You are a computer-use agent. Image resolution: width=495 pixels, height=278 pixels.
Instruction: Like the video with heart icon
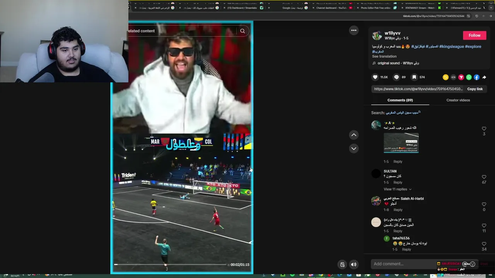tap(375, 77)
